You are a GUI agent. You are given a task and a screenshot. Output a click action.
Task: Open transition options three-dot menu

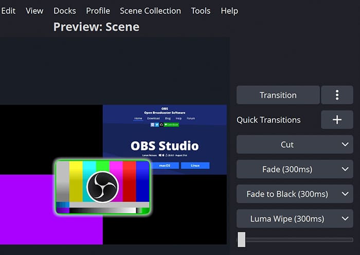tap(337, 95)
